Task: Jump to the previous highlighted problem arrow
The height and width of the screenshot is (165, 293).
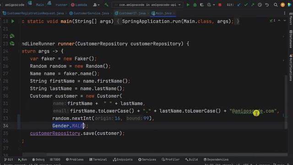Action: [279, 20]
